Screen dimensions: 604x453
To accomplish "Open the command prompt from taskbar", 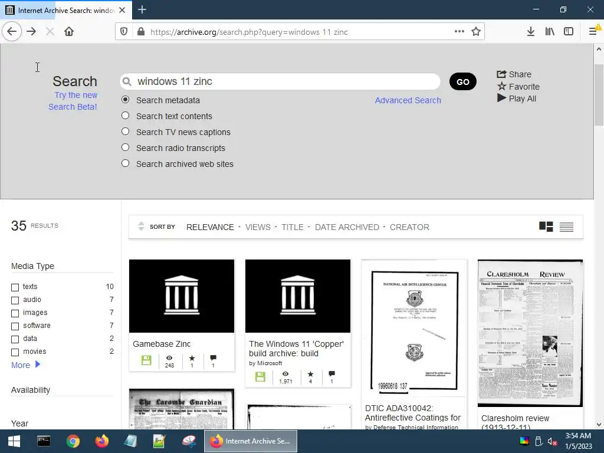I will [x=44, y=441].
